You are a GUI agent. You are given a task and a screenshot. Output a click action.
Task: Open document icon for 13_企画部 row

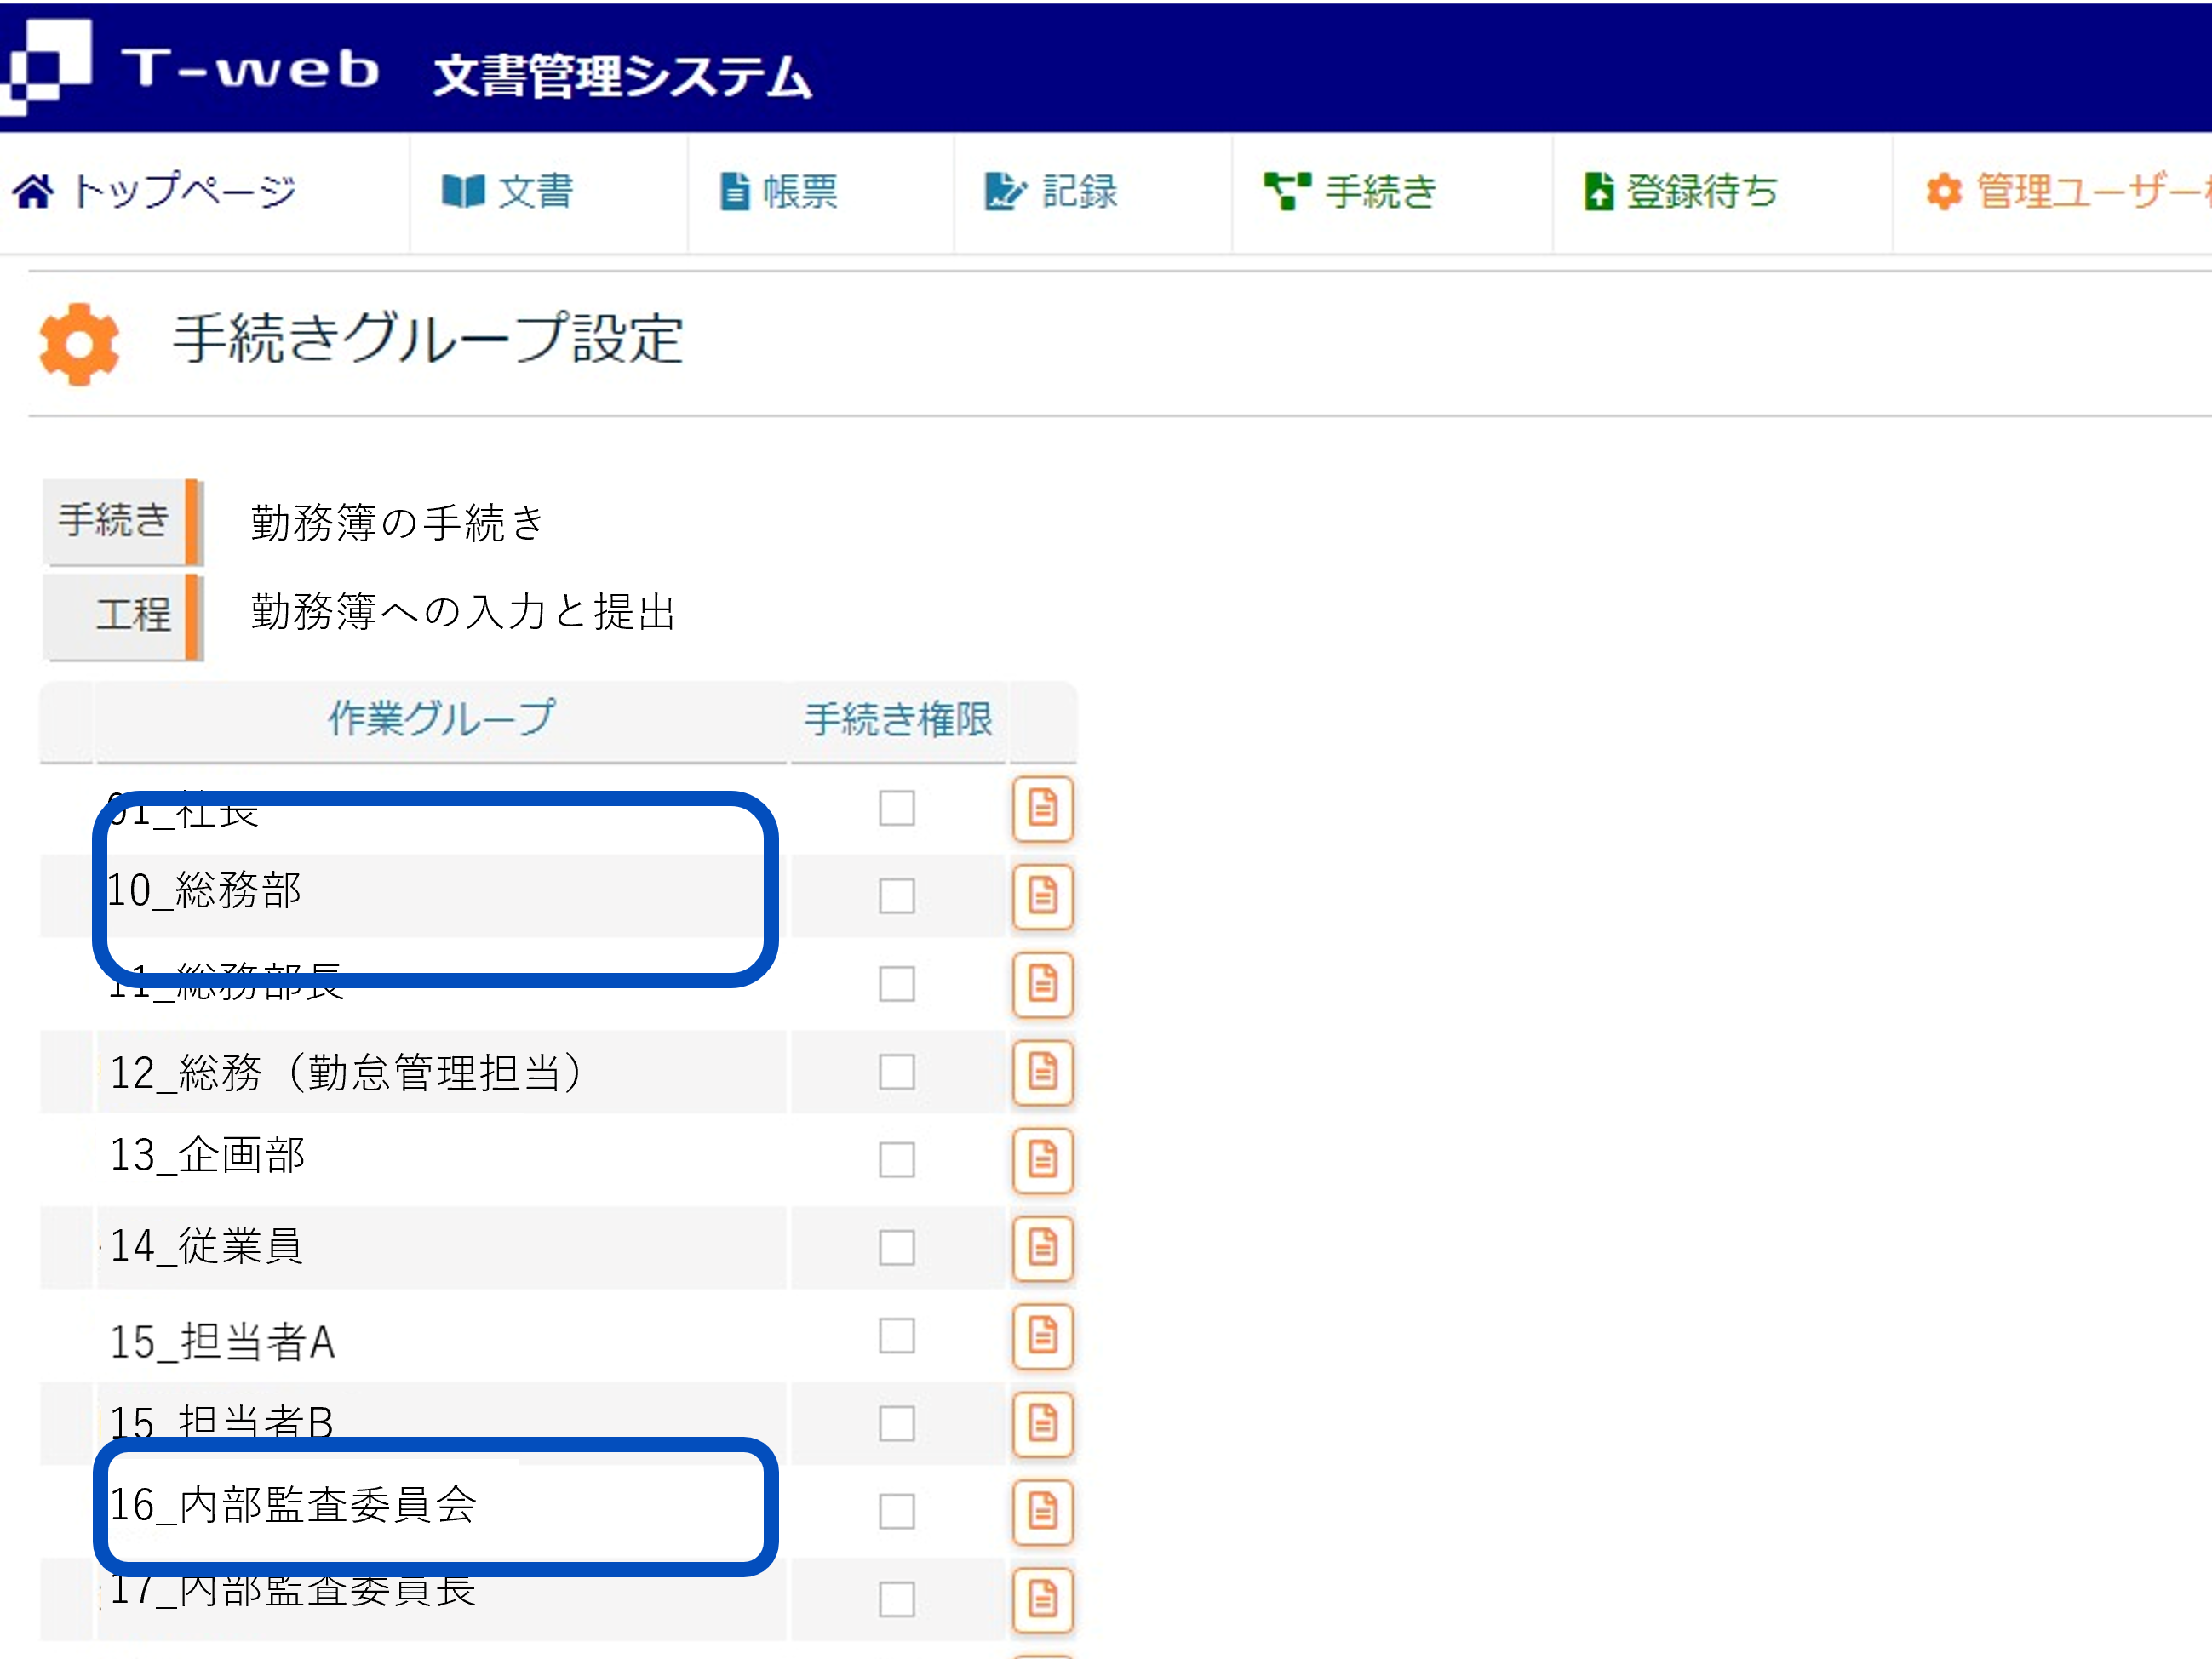click(x=1042, y=1160)
